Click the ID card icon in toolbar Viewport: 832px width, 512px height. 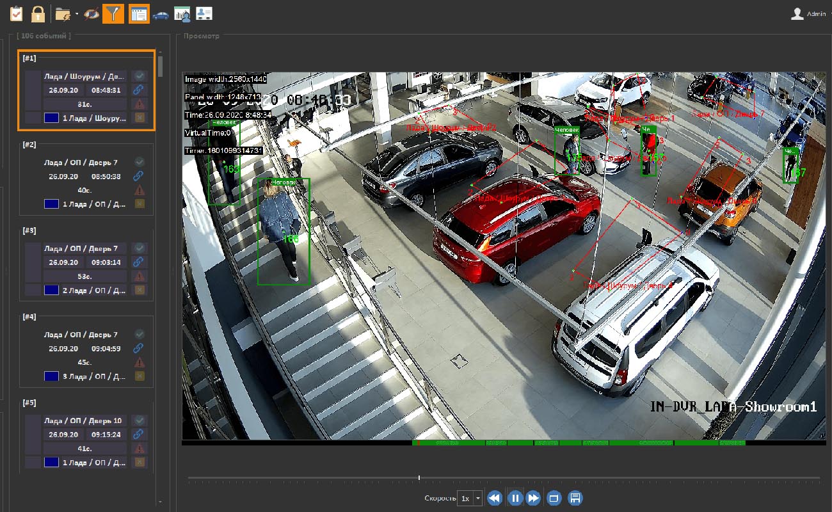tap(204, 13)
